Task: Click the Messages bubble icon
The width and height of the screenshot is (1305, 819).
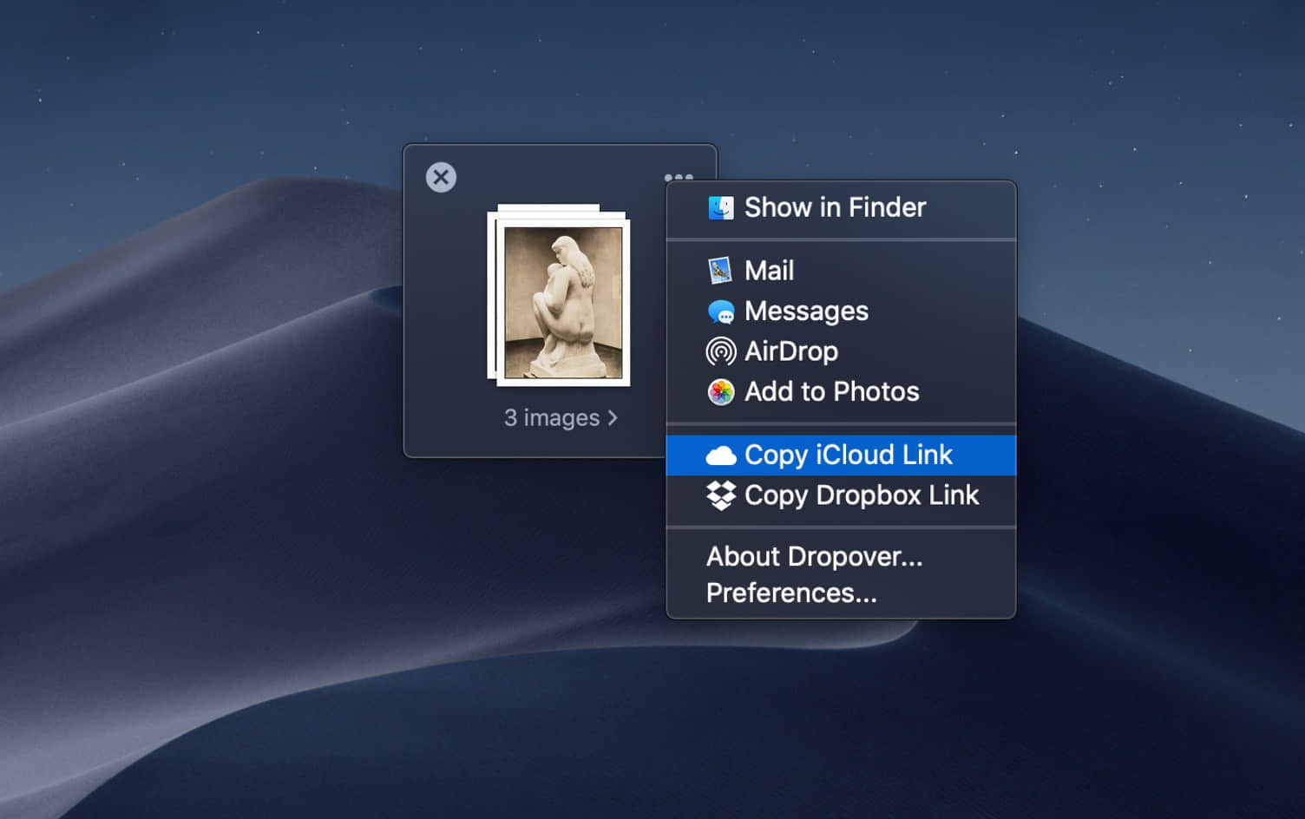Action: [x=721, y=311]
